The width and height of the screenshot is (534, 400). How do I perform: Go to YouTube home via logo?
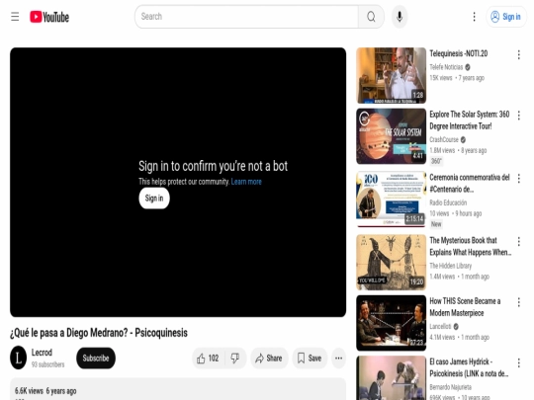click(49, 17)
